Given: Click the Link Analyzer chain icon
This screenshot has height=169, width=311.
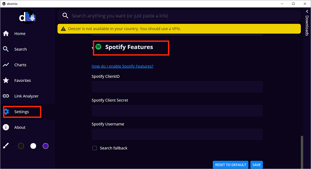Looking at the screenshot, I should 6,96.
